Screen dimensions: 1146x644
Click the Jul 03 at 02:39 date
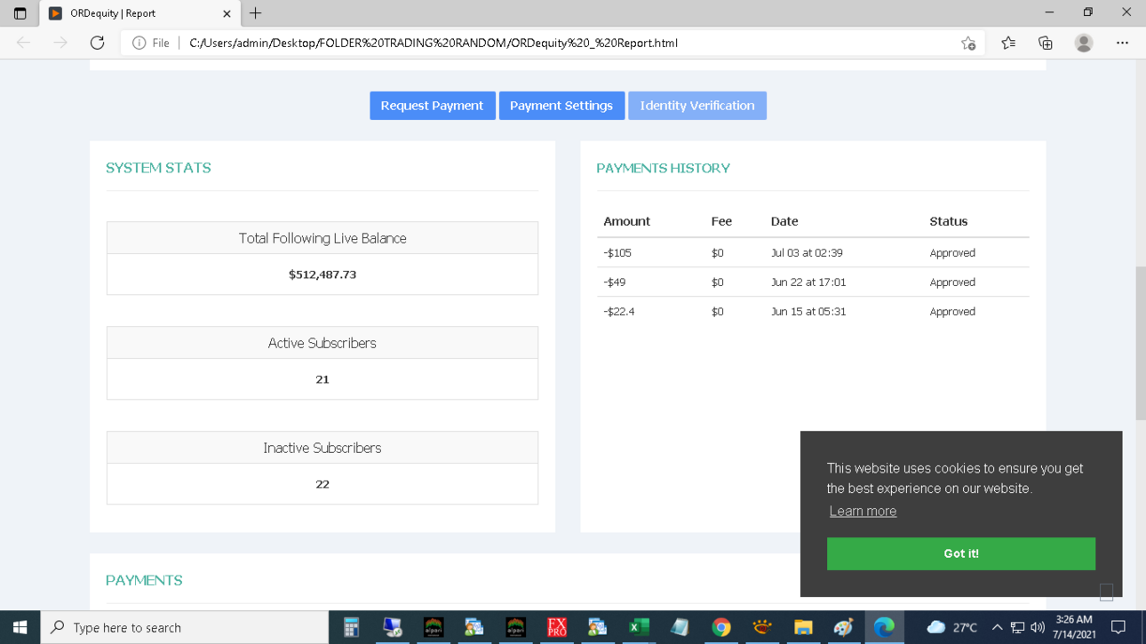pyautogui.click(x=807, y=253)
